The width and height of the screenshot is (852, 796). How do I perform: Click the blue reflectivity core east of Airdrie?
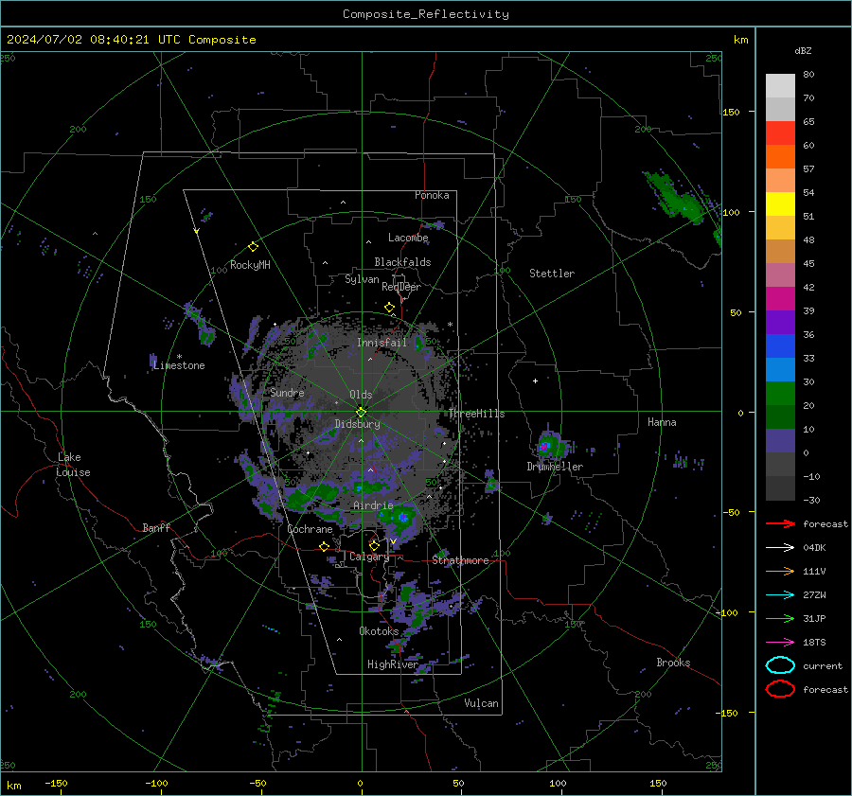[402, 518]
